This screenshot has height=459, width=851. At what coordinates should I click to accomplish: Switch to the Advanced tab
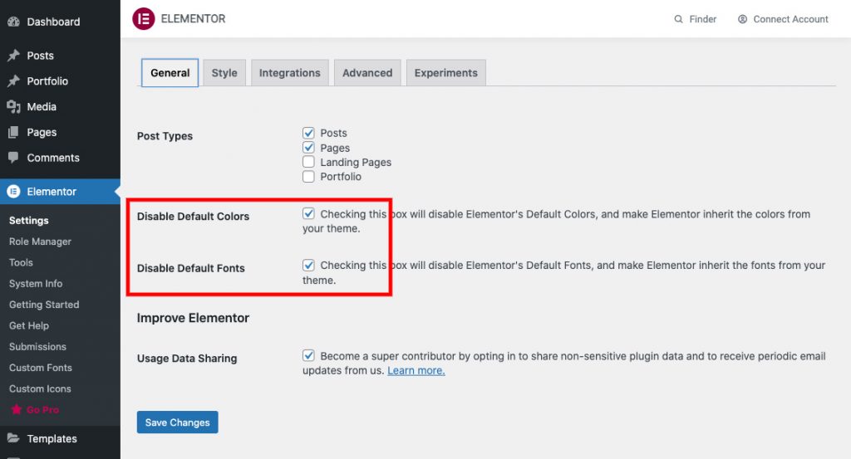(x=367, y=72)
